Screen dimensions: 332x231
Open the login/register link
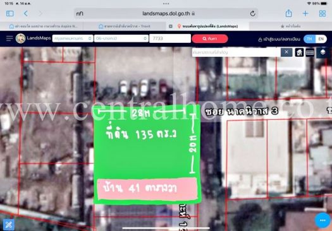click(279, 39)
